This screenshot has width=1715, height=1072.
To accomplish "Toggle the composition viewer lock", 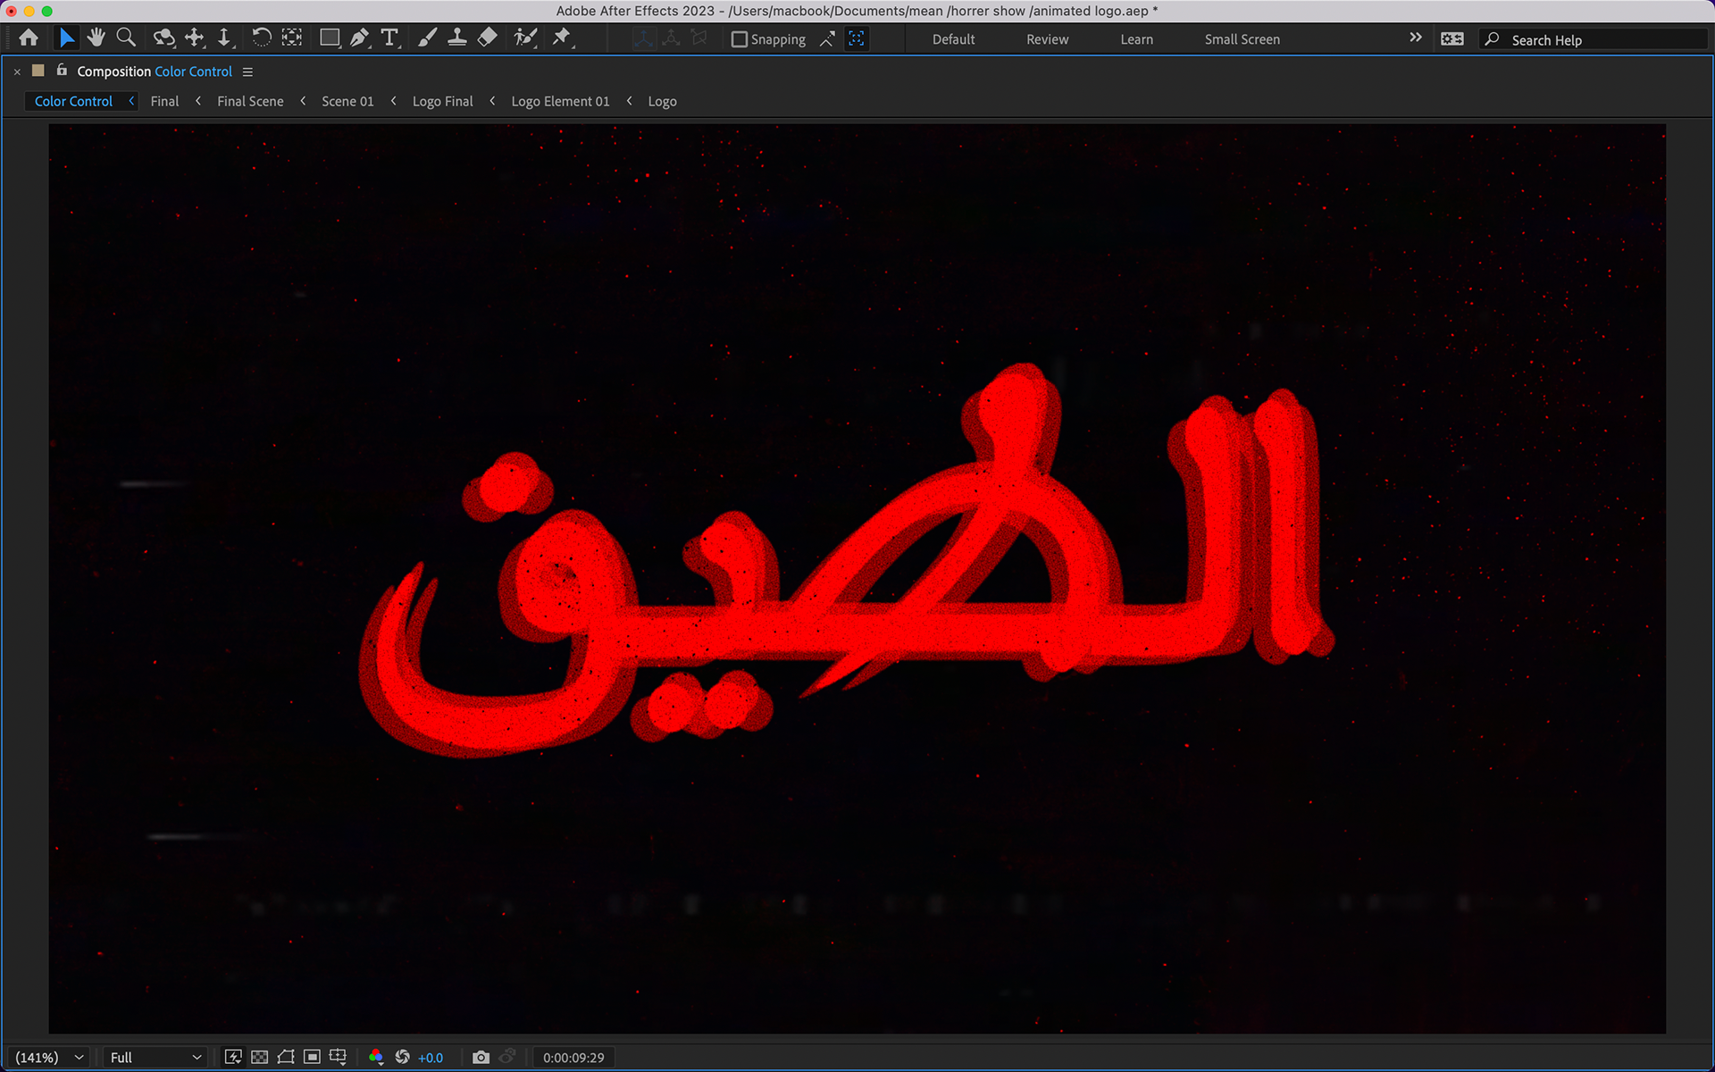I will coord(62,70).
